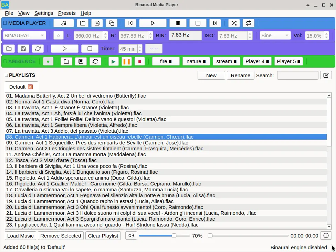Click the Rename playlist button

(x=240, y=75)
